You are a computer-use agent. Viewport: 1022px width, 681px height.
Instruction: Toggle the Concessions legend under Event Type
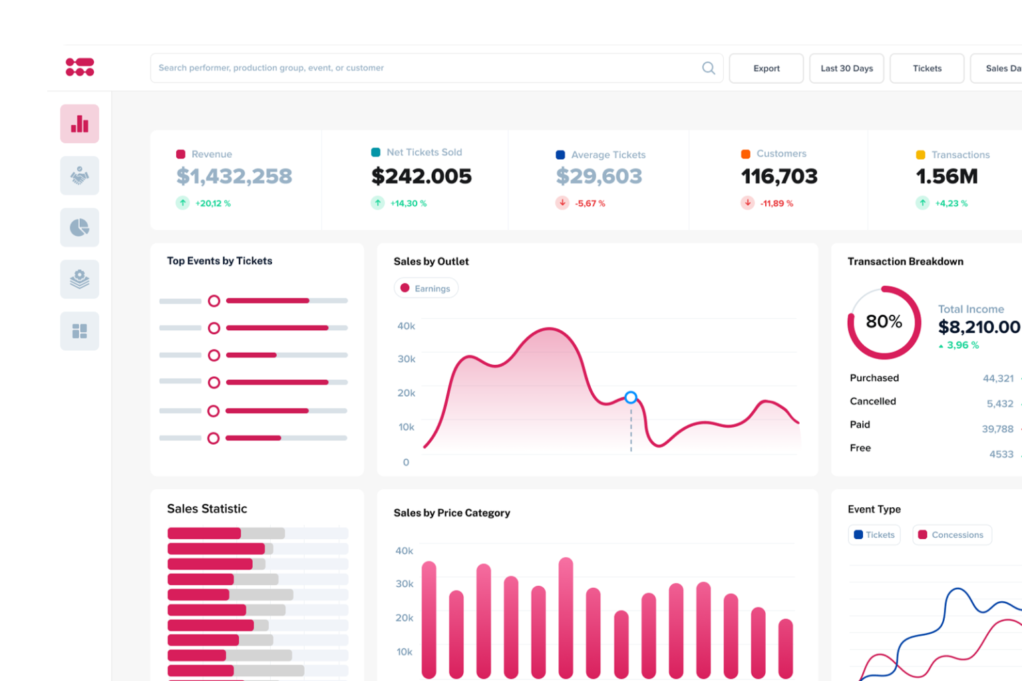point(951,535)
